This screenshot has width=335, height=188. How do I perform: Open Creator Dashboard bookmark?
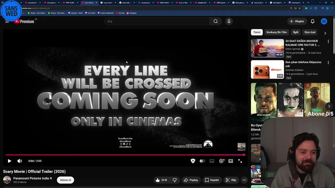point(105,13)
